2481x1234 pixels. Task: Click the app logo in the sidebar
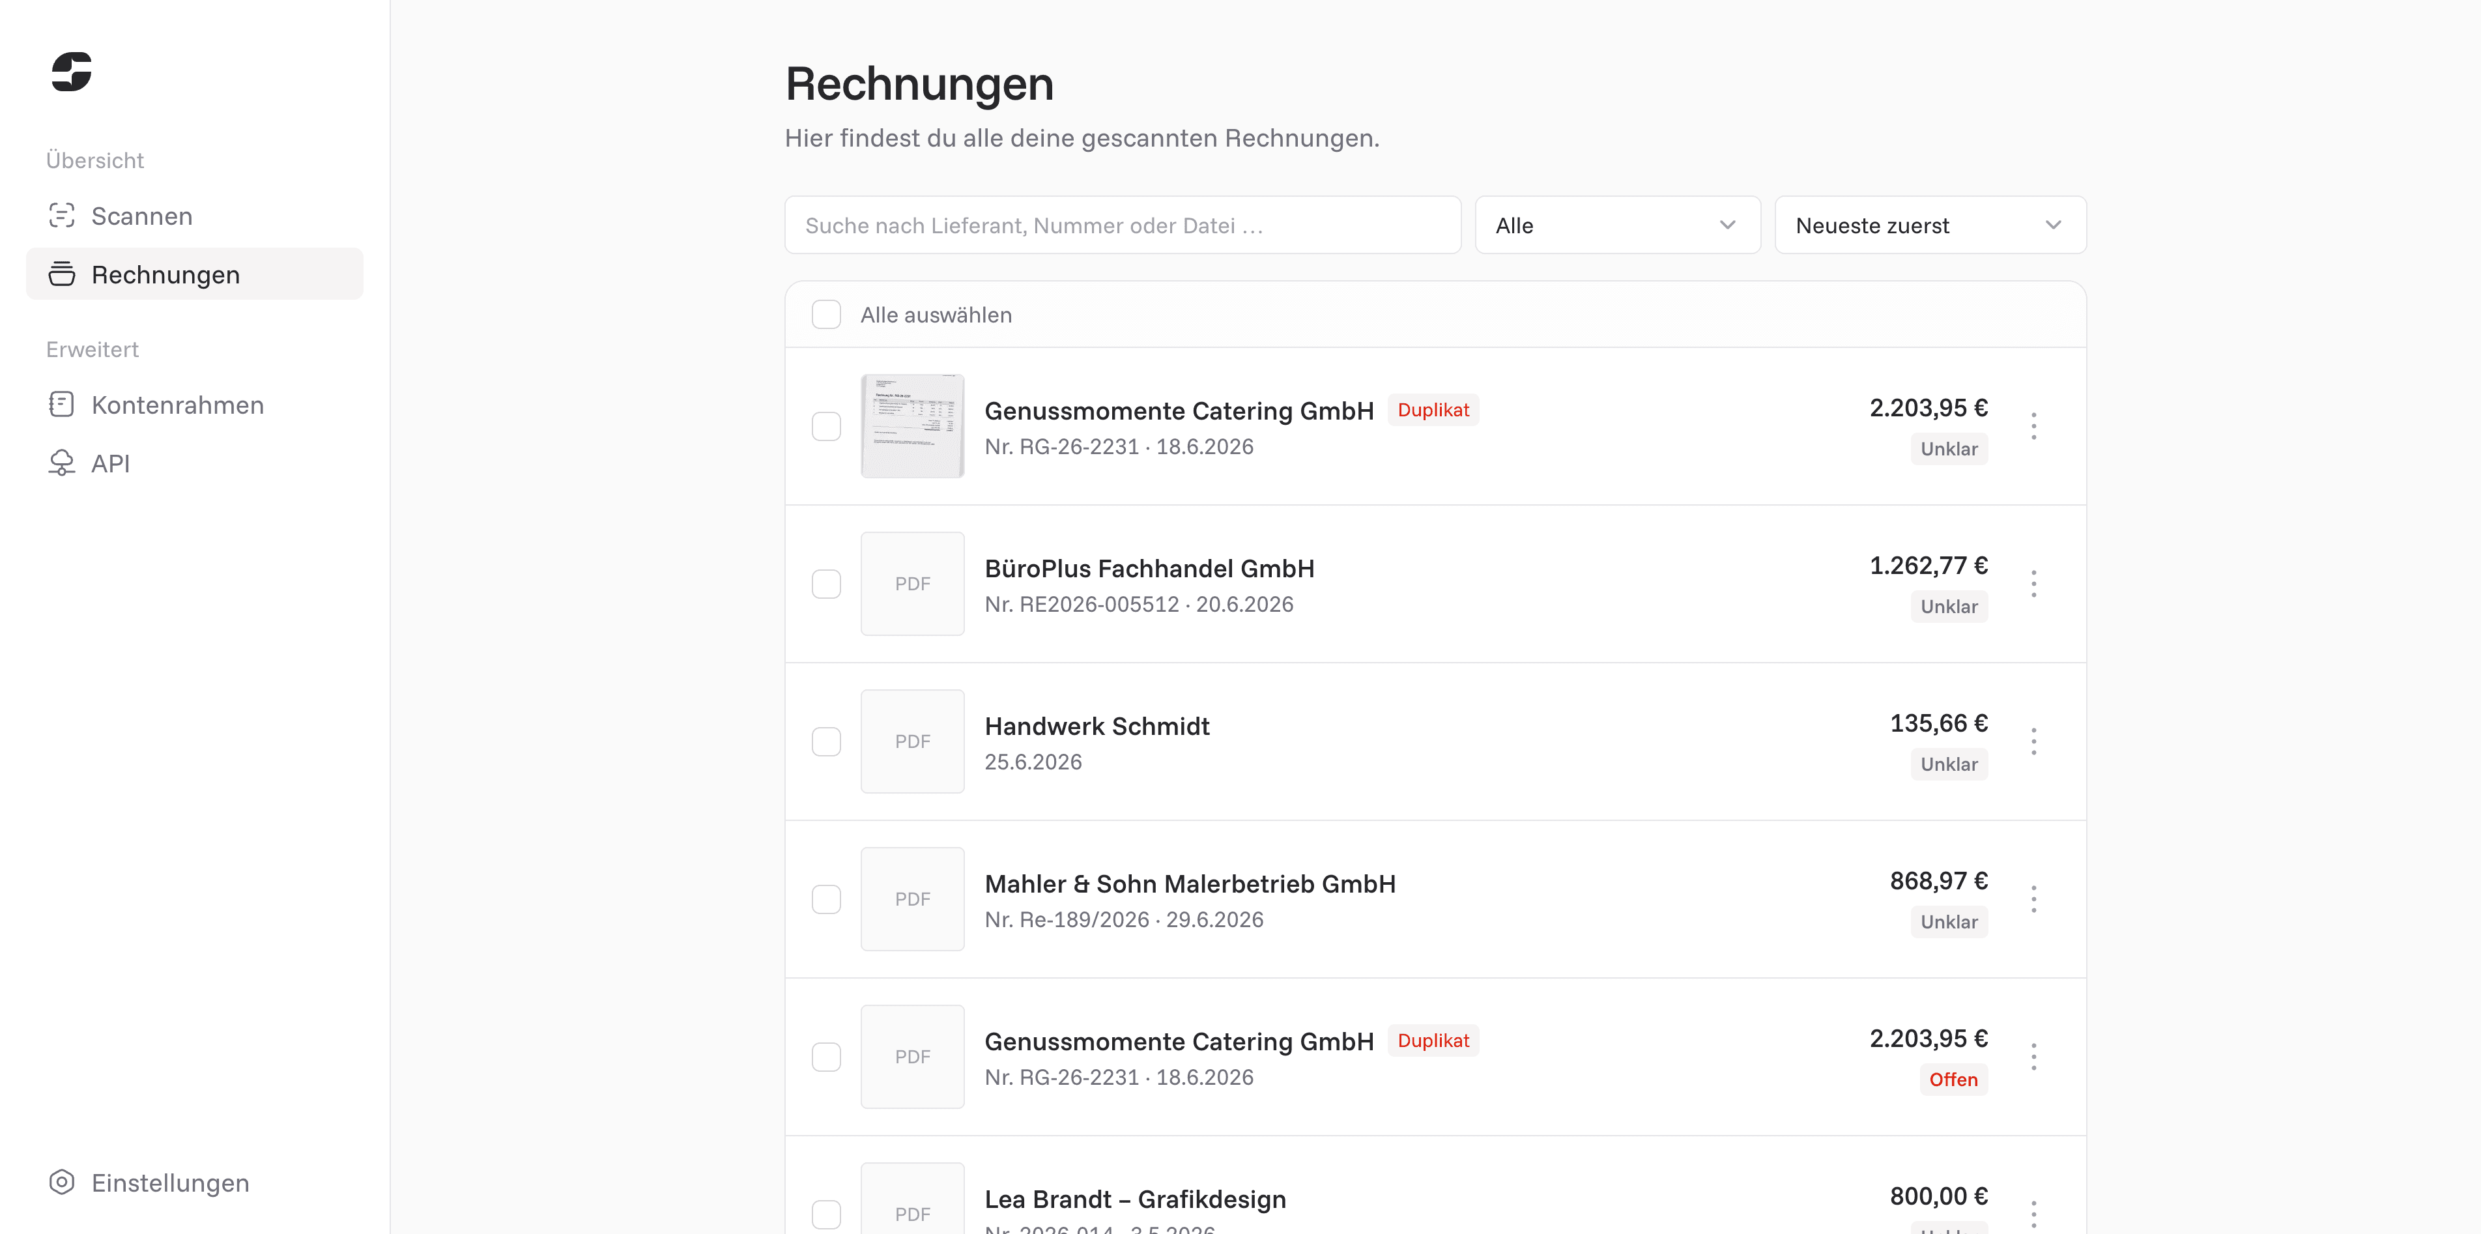(x=71, y=72)
